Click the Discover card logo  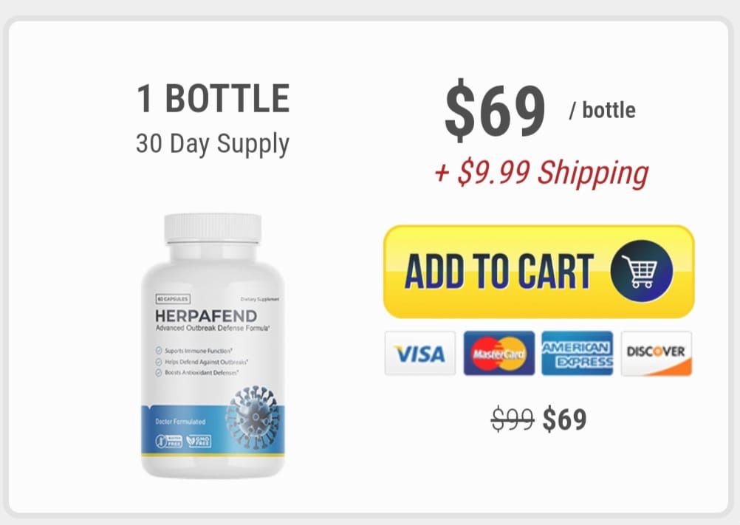[x=657, y=353]
